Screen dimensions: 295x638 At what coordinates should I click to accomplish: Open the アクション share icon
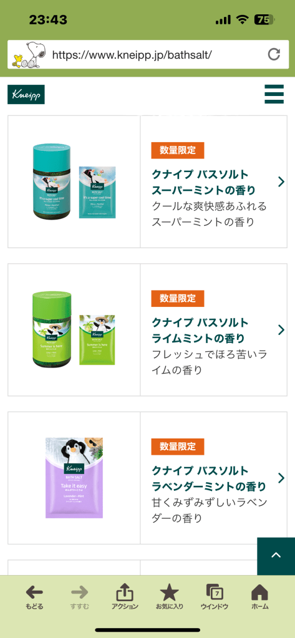click(x=125, y=597)
